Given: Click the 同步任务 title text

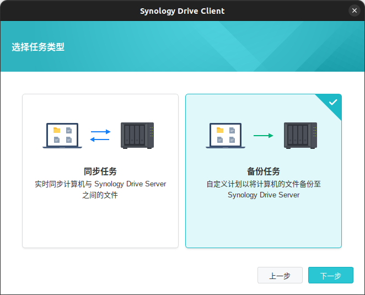Looking at the screenshot, I should tap(100, 171).
